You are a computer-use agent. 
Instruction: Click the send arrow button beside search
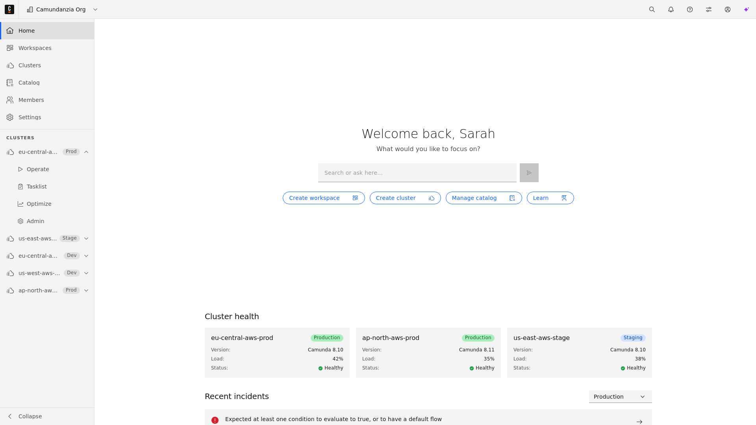(529, 173)
